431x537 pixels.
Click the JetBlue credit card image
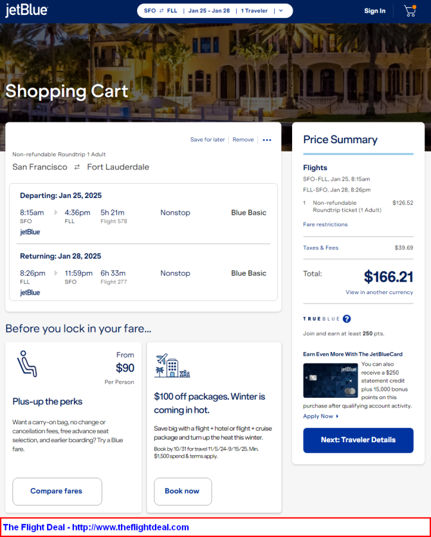click(330, 380)
